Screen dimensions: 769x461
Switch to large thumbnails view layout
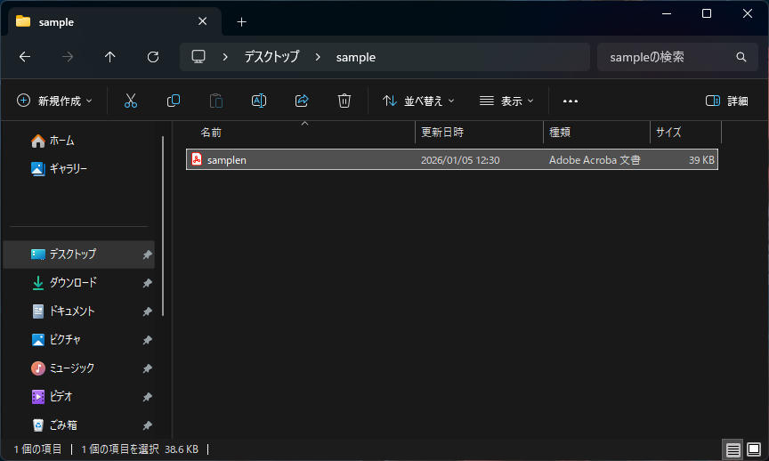coord(753,449)
